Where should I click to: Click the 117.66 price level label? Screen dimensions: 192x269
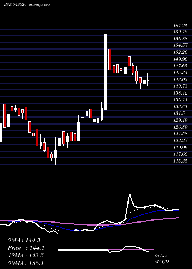(180, 154)
